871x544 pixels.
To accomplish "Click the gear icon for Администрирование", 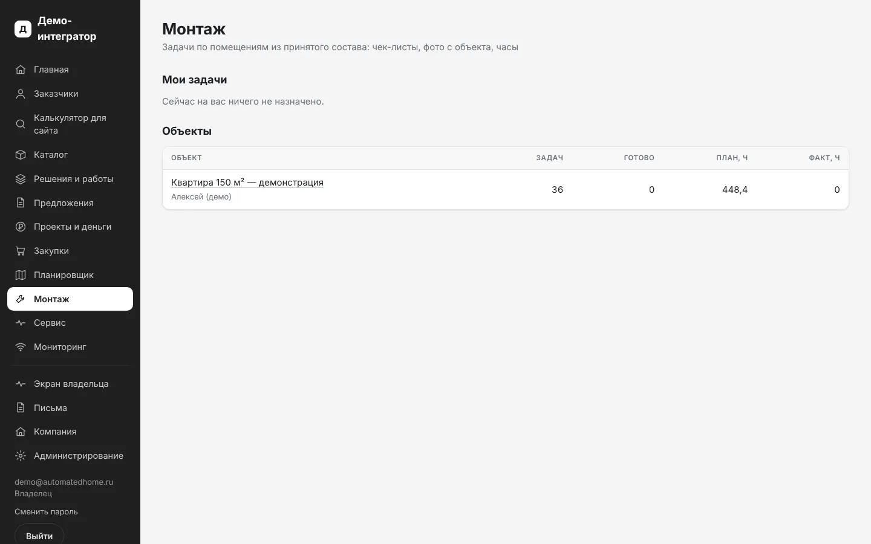I will click(x=21, y=456).
